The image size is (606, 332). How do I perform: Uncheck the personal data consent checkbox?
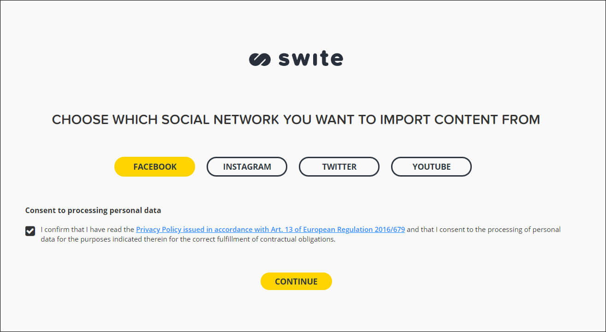point(30,231)
